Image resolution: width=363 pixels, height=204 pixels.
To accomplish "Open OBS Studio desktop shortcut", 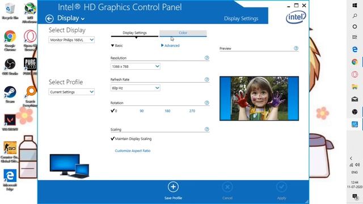I will pos(10,67).
